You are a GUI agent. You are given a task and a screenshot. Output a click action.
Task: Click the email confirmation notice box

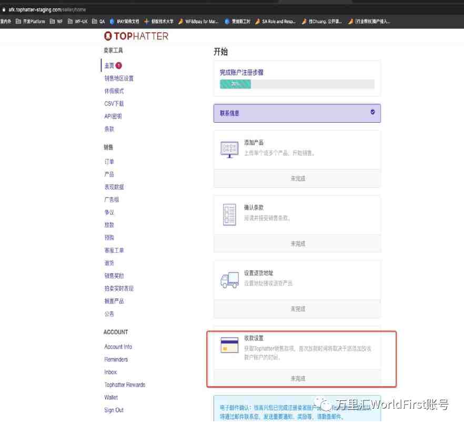[297, 409]
